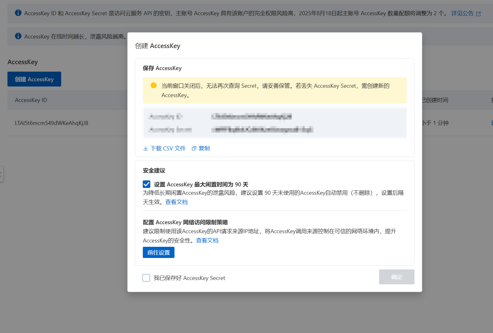Click the 配置 AccessKey 网络访问限制策略 heading
This screenshot has height=333, width=493.
click(x=185, y=222)
